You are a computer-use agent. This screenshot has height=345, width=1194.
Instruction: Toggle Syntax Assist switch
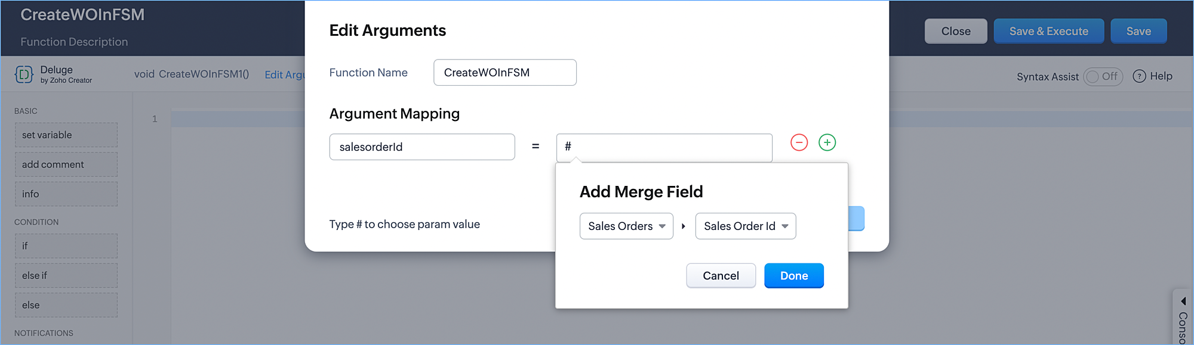tap(1102, 76)
